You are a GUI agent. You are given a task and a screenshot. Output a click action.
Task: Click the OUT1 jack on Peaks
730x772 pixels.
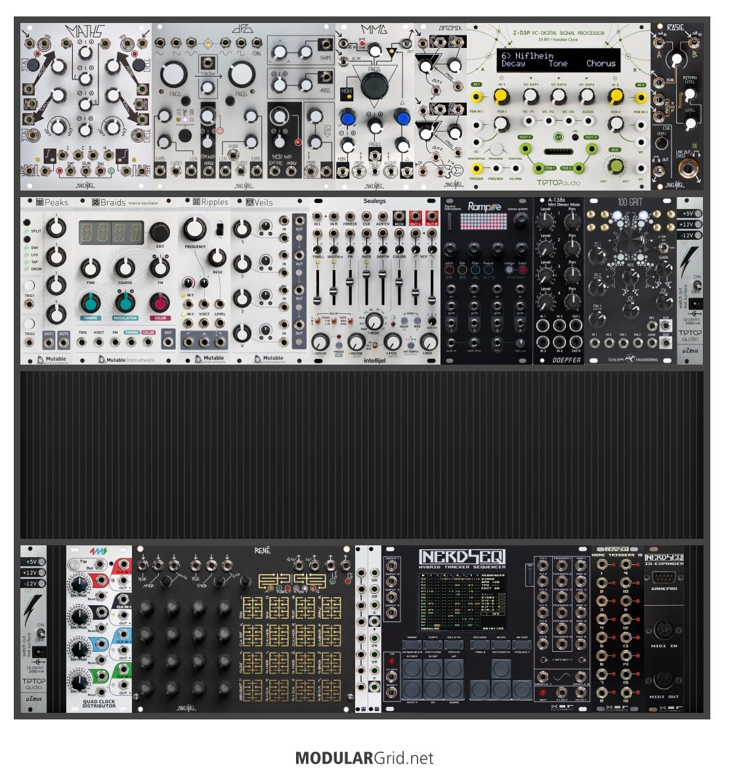click(x=49, y=342)
